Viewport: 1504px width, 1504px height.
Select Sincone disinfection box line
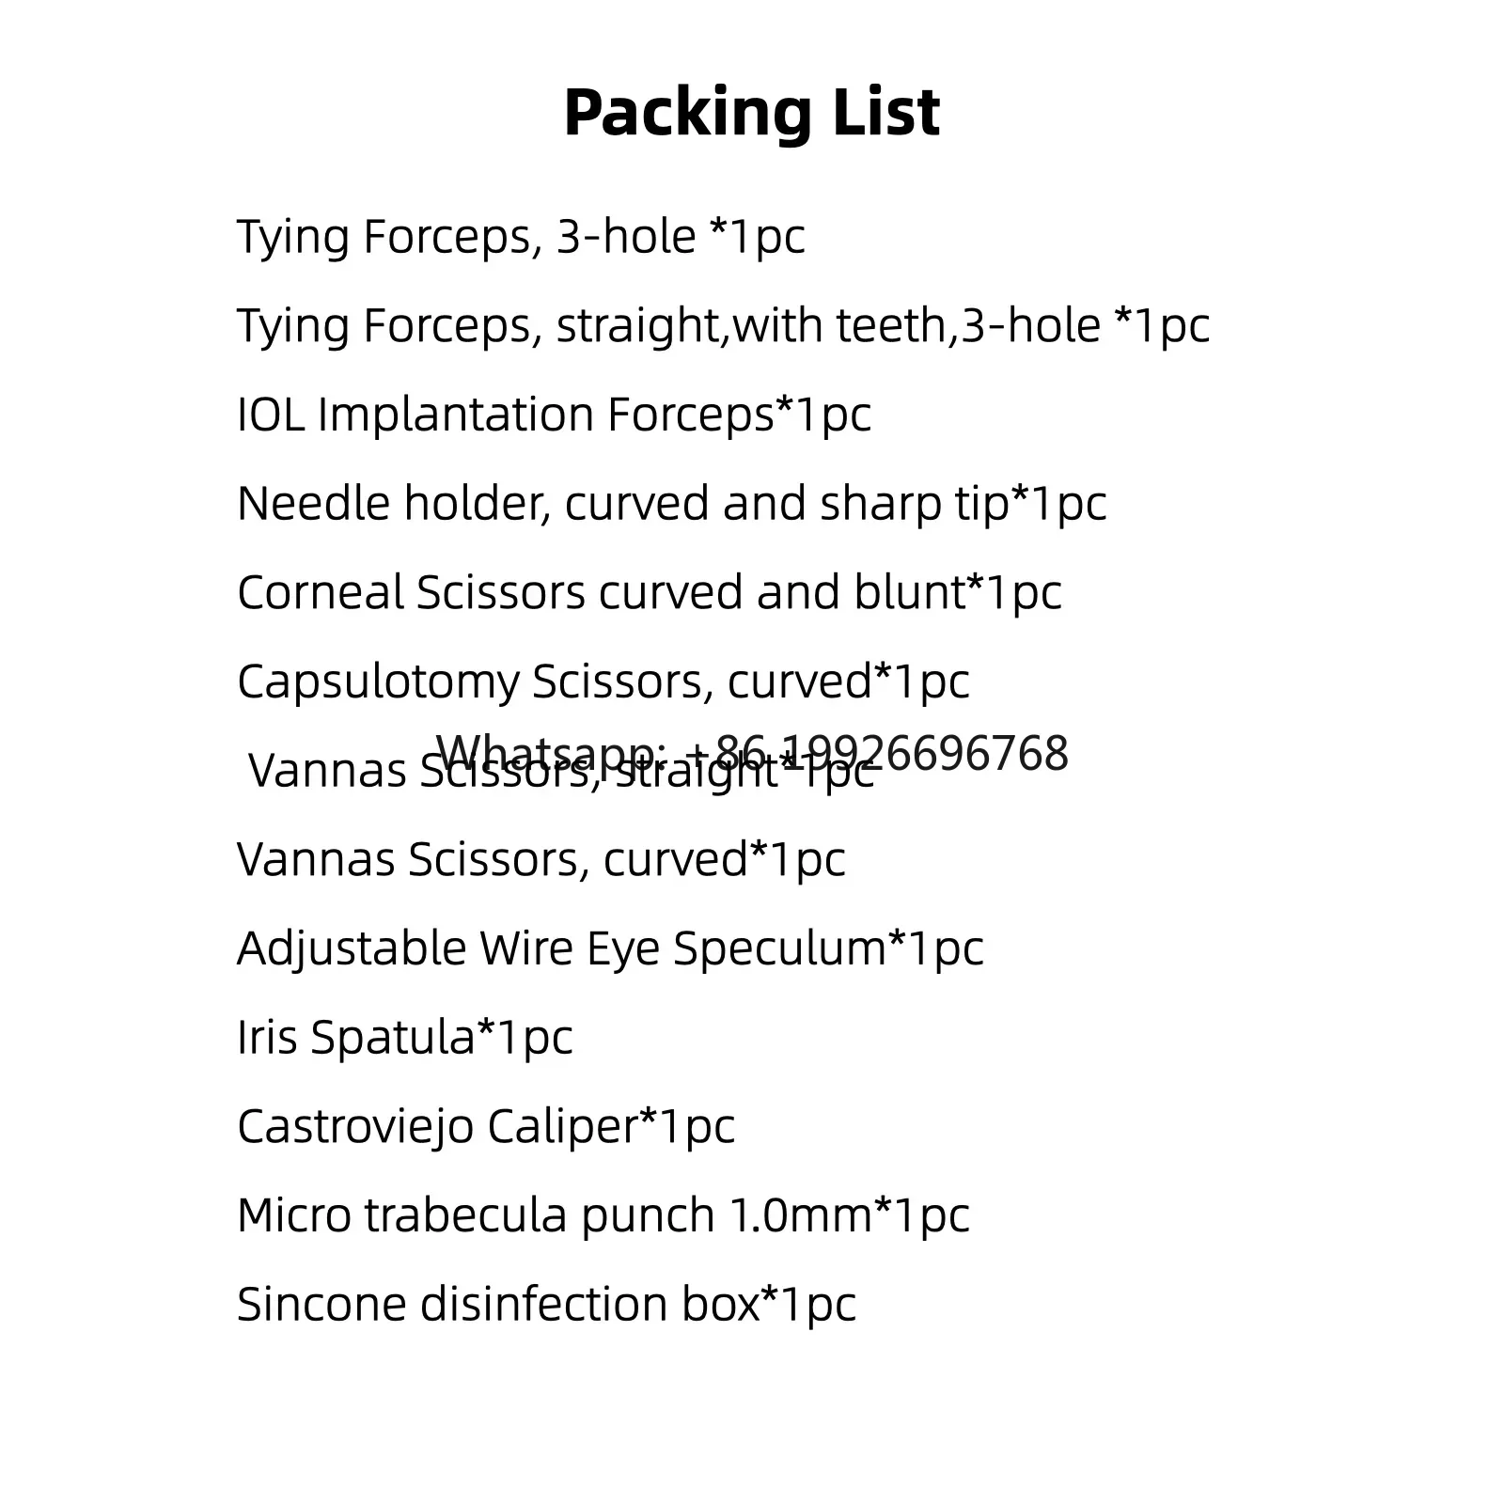point(546,1304)
